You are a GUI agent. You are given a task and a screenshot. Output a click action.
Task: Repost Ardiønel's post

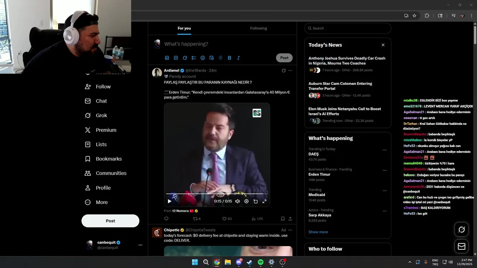(197, 219)
